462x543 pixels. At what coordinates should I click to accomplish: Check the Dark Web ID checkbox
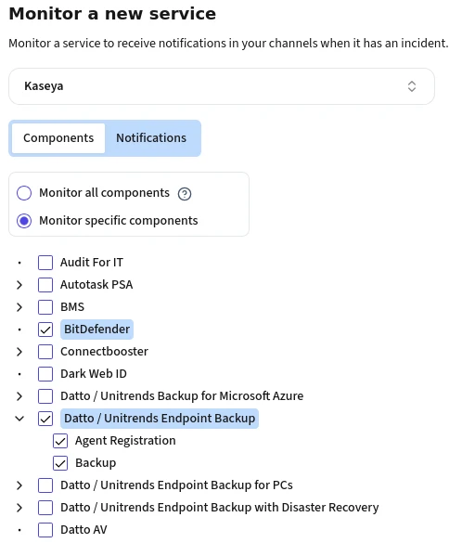pyautogui.click(x=45, y=374)
